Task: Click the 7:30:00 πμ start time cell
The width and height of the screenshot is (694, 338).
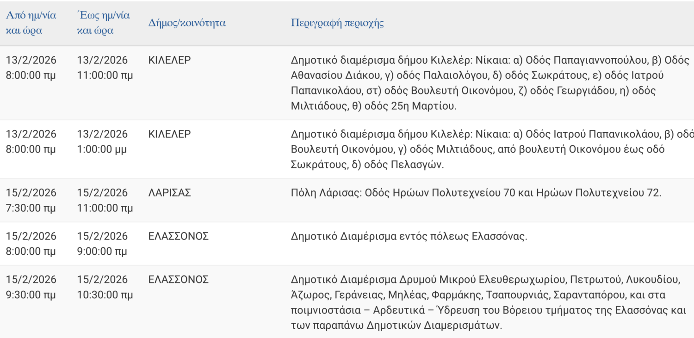Action: [x=31, y=208]
